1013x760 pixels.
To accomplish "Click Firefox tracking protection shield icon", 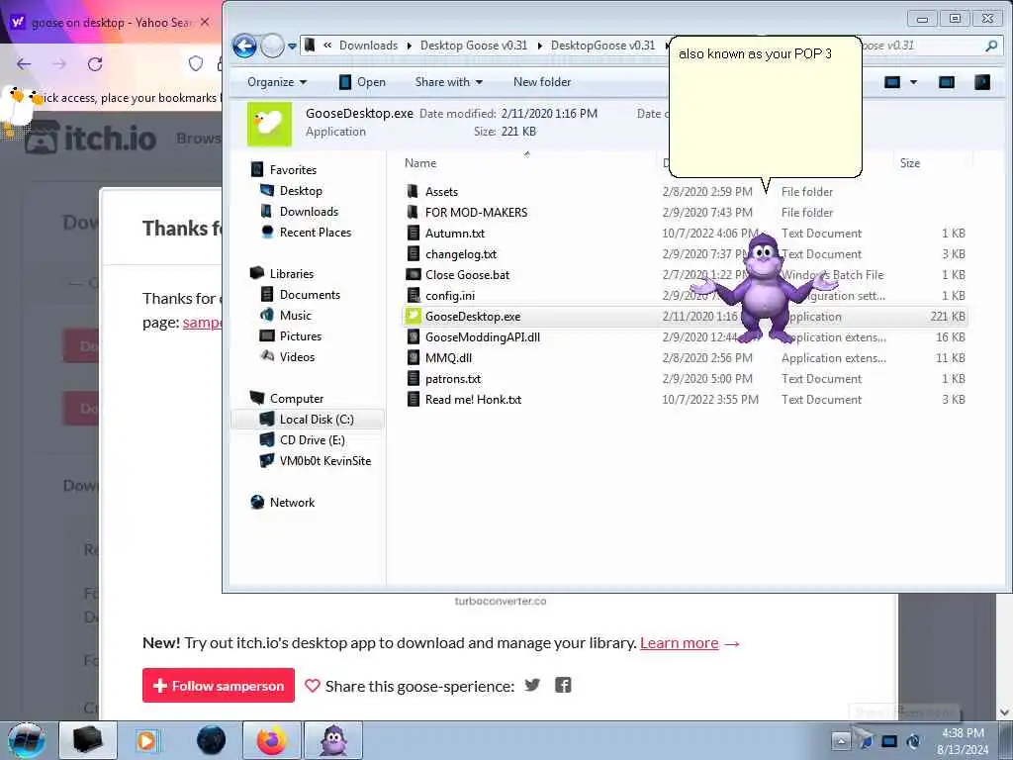I will [196, 63].
